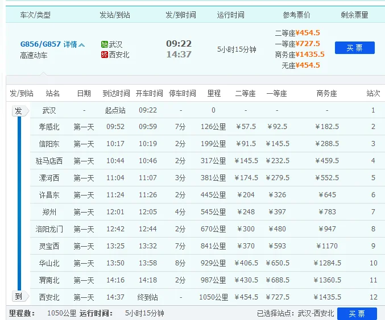Click the 站次 column header
The width and height of the screenshot is (385, 320).
click(x=373, y=93)
